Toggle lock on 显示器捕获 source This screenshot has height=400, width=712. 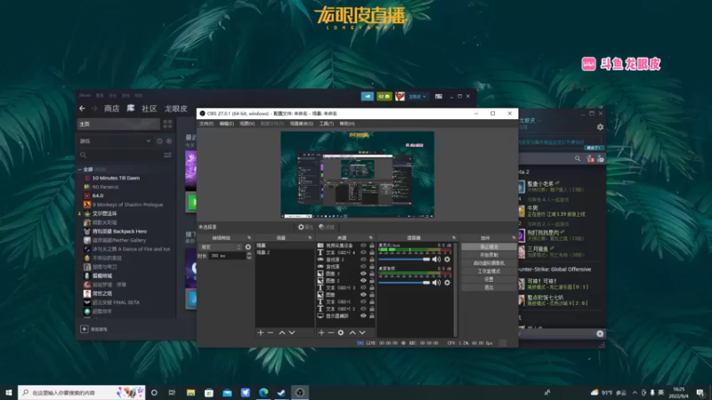point(372,316)
